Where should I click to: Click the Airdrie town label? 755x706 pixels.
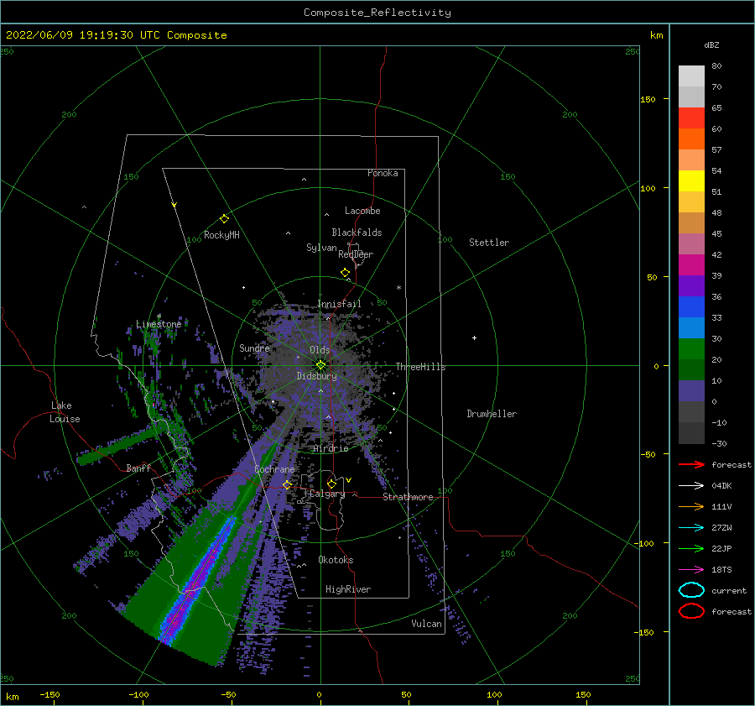[x=331, y=448]
